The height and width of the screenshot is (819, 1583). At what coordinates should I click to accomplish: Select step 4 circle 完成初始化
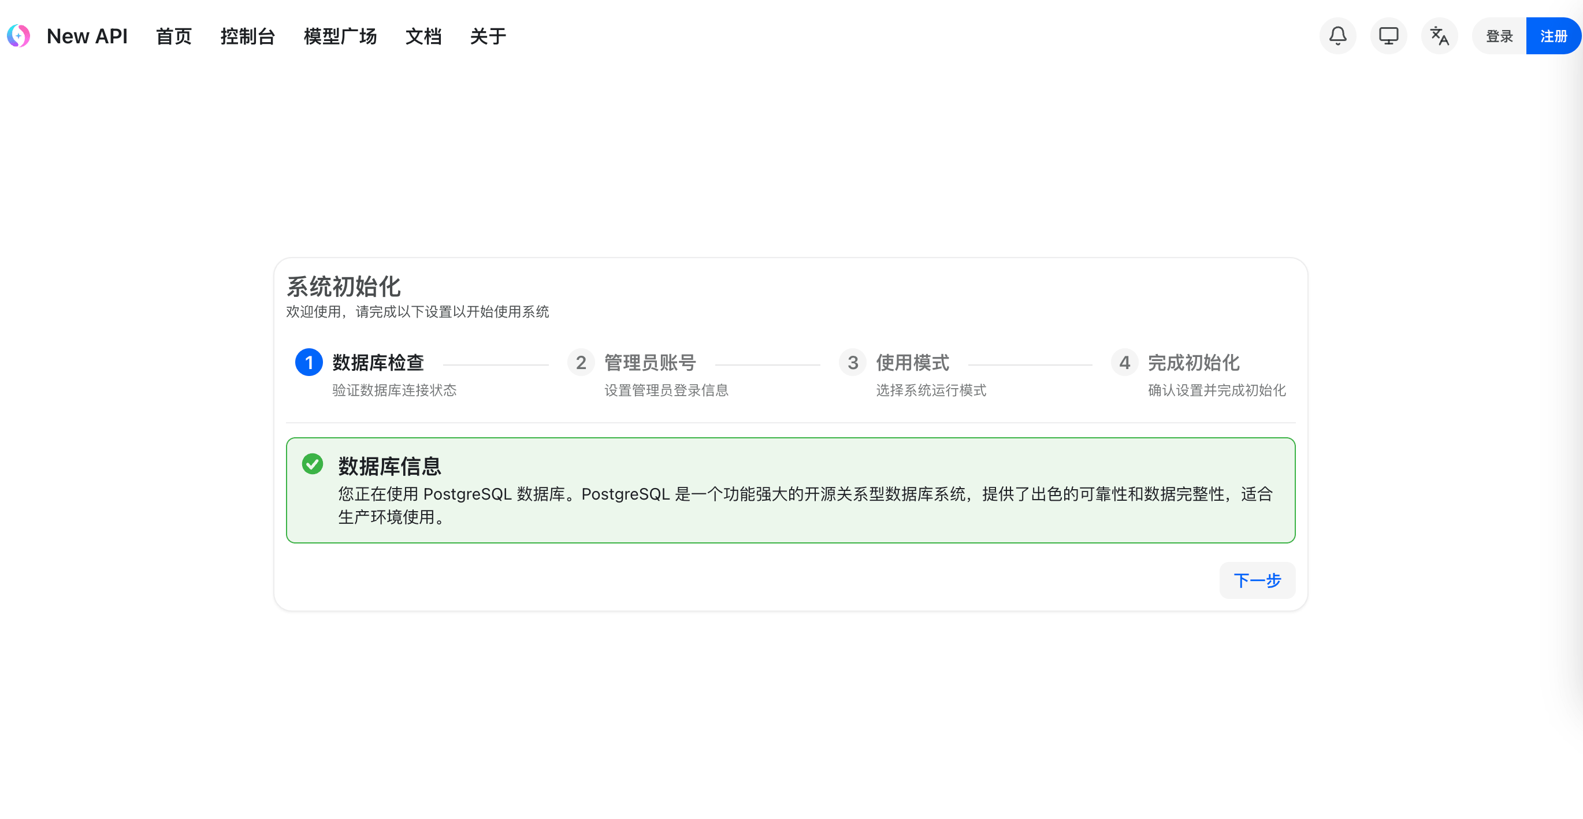click(1124, 363)
